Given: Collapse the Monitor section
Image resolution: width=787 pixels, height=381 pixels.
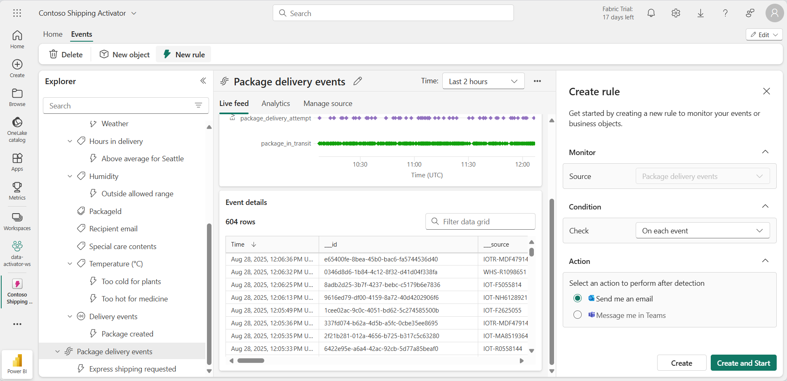Looking at the screenshot, I should pos(765,152).
